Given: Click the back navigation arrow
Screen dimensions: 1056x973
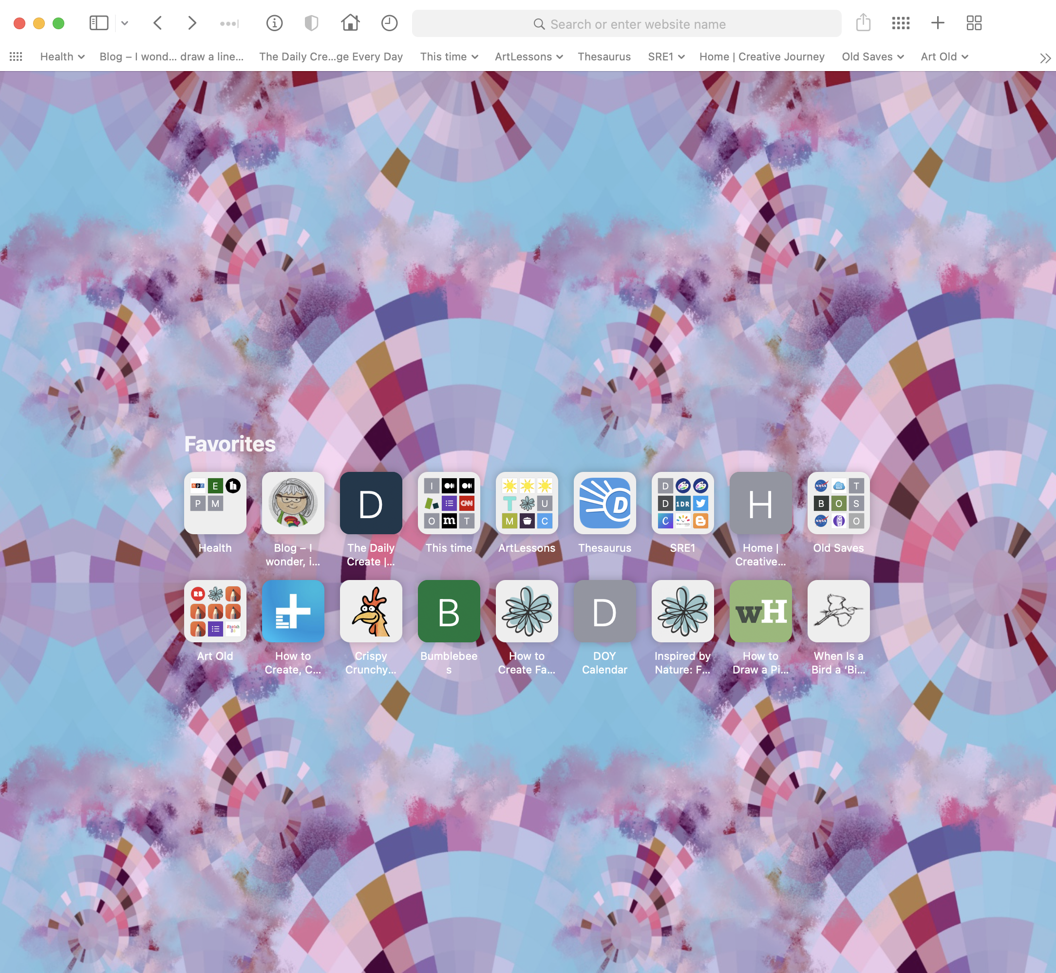Looking at the screenshot, I should (157, 23).
